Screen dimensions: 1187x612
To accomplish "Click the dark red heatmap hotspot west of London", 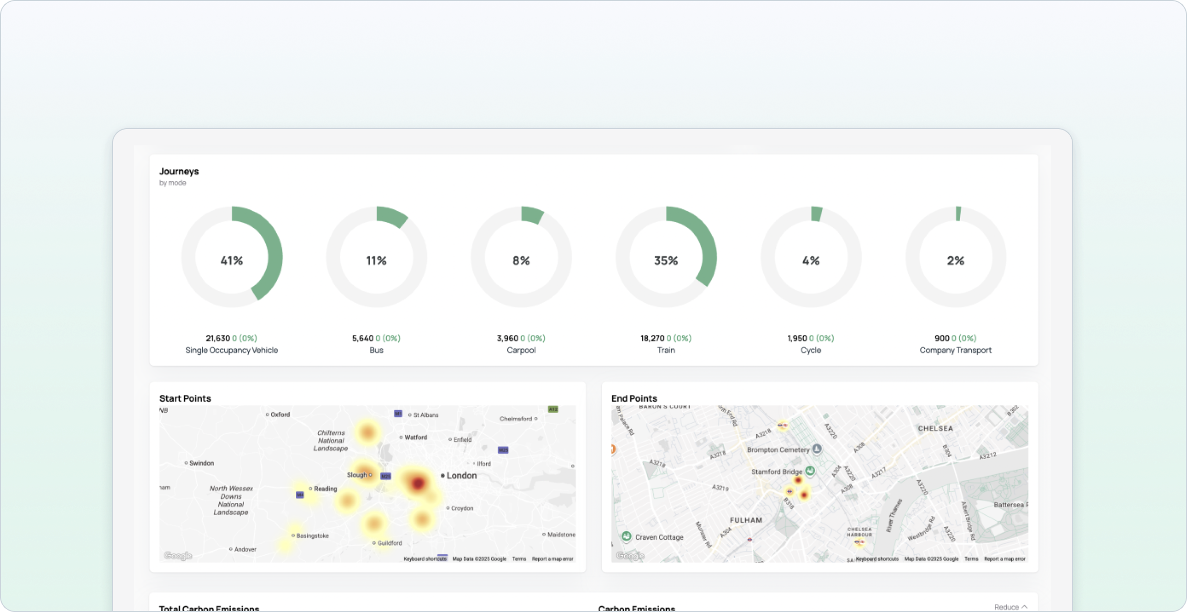I will [x=418, y=483].
